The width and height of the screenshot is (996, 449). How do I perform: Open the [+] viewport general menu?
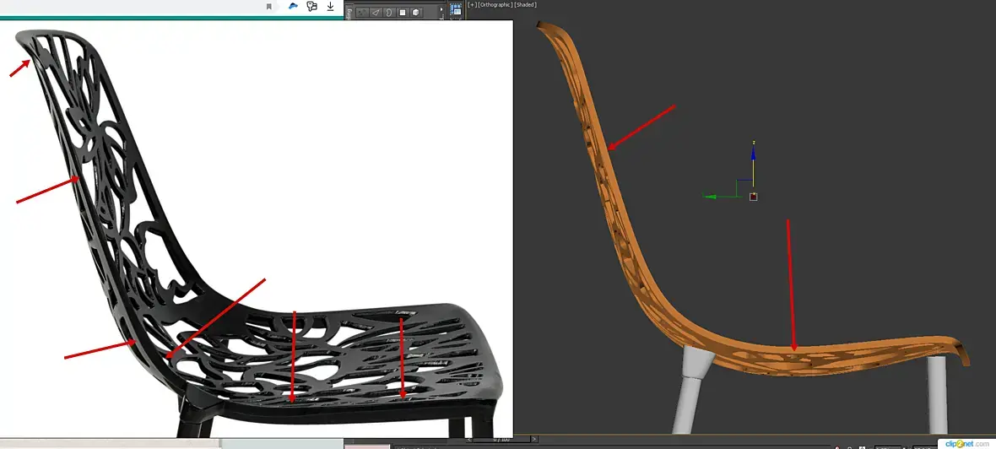472,4
